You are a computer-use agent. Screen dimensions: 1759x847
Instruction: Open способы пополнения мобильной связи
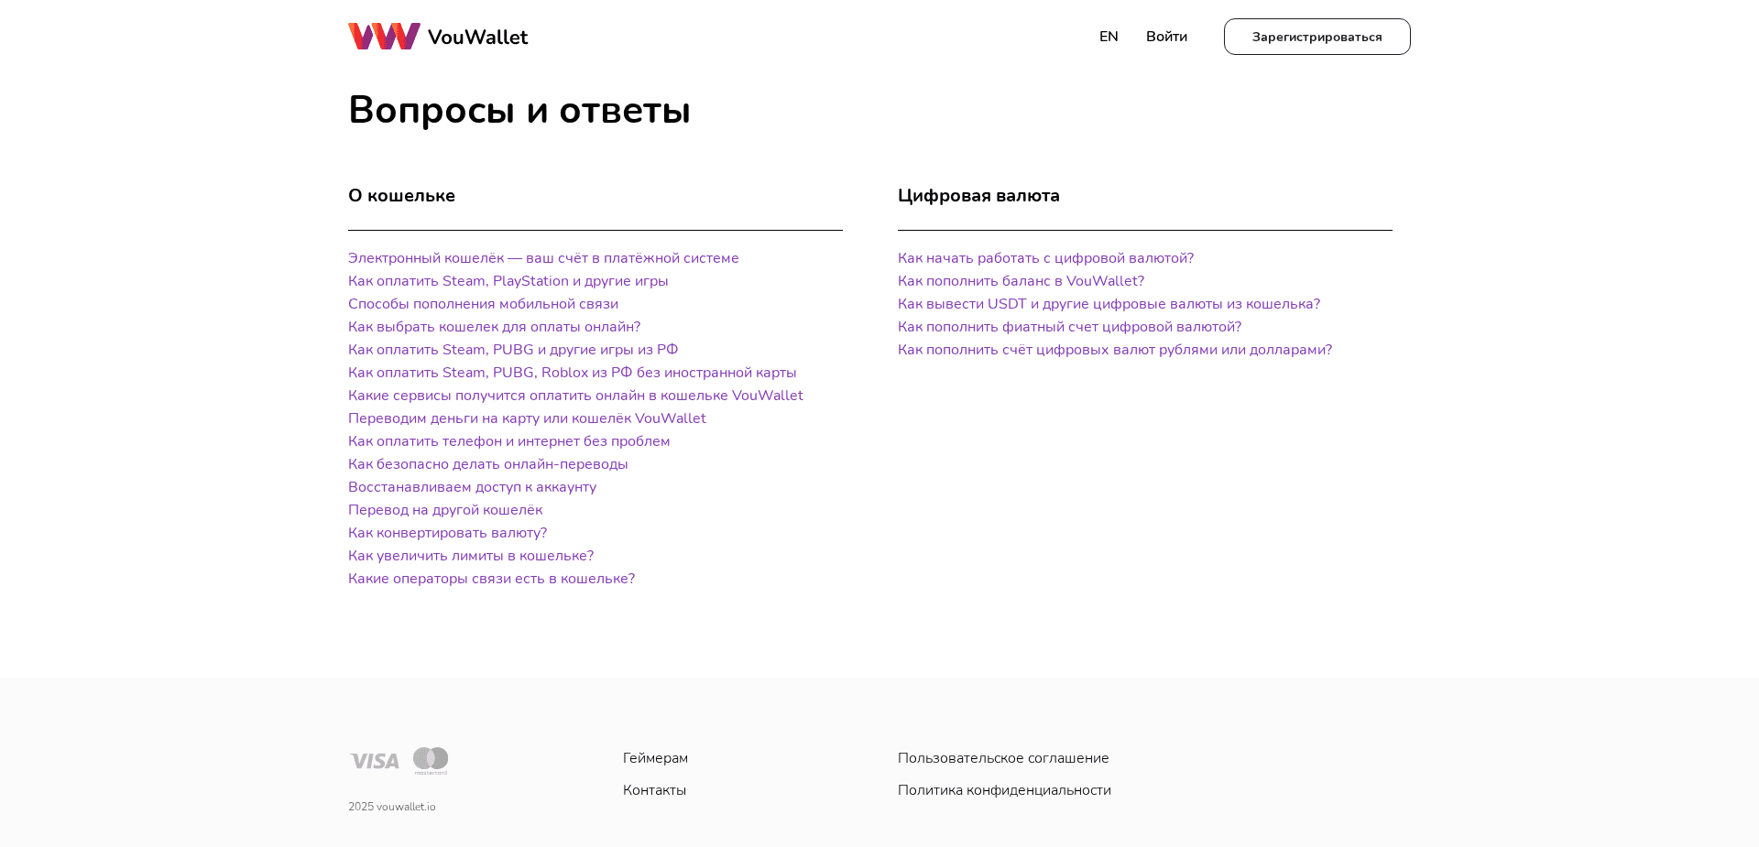[x=483, y=304]
